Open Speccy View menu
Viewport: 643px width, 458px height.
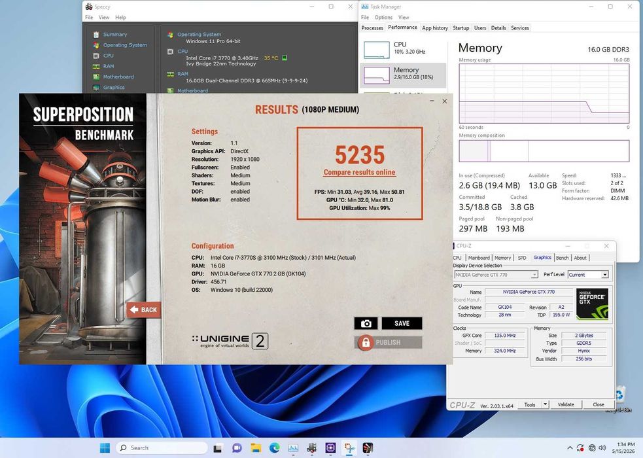pyautogui.click(x=104, y=17)
